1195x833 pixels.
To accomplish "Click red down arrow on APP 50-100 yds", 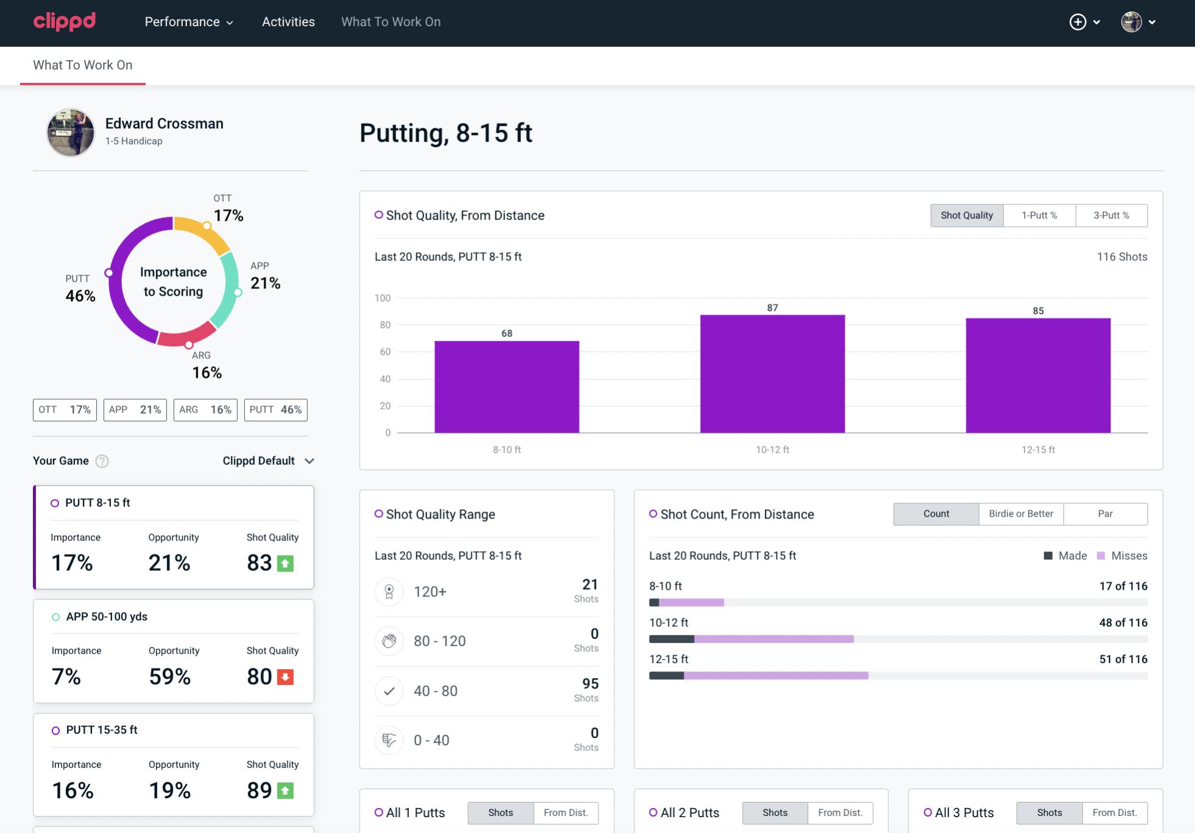I will click(285, 677).
